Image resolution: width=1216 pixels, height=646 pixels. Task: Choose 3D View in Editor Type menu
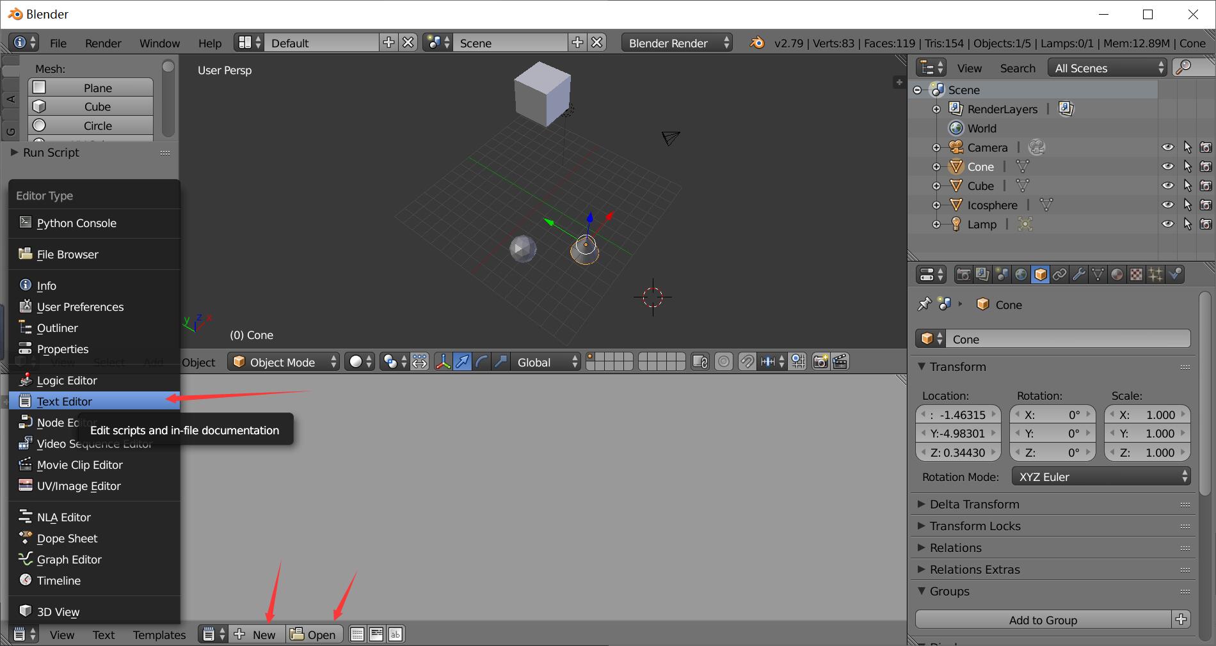pyautogui.click(x=95, y=611)
